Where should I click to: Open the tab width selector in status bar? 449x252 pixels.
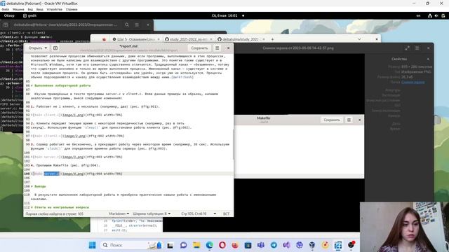[x=152, y=213]
